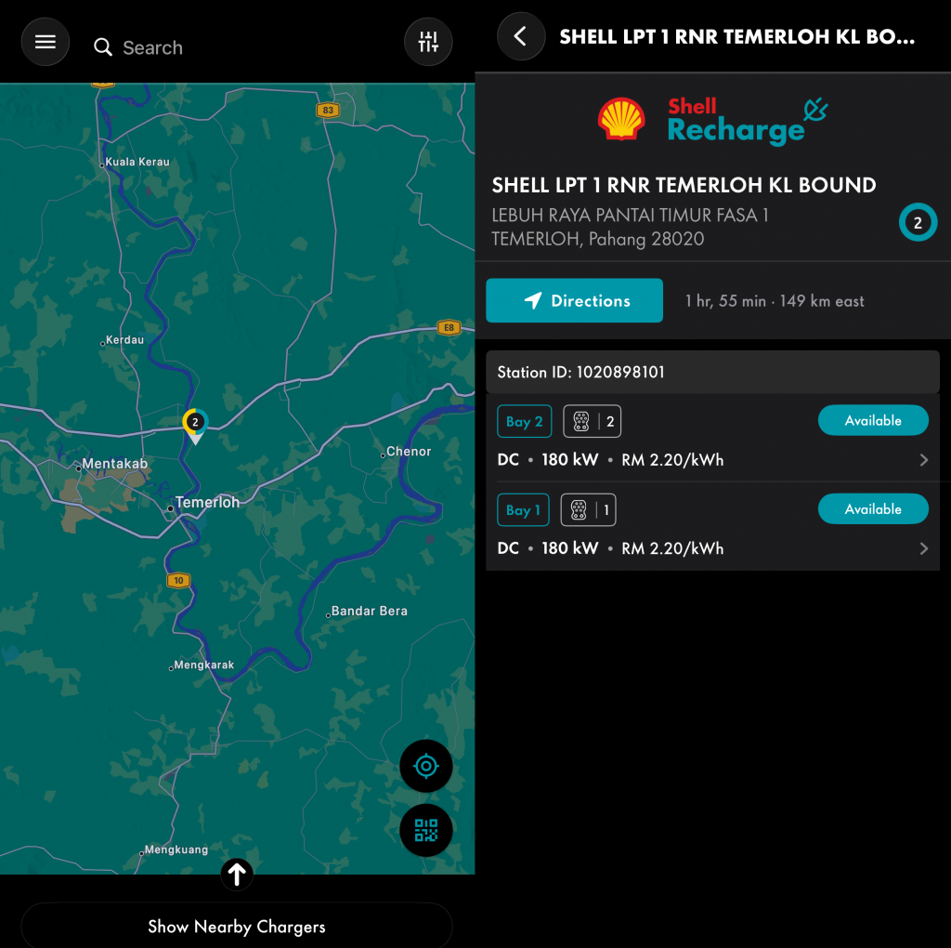
Task: Open the QR code scanner
Action: pyautogui.click(x=425, y=830)
